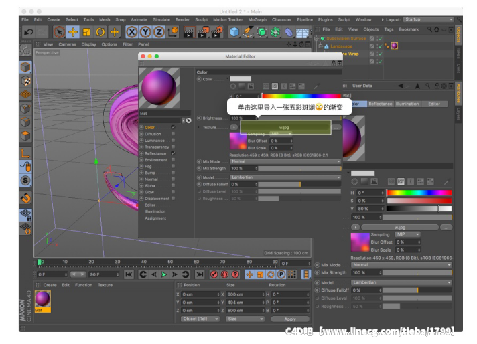The height and width of the screenshot is (344, 477).
Task: Toggle the X-axis lock icon
Action: 132,32
